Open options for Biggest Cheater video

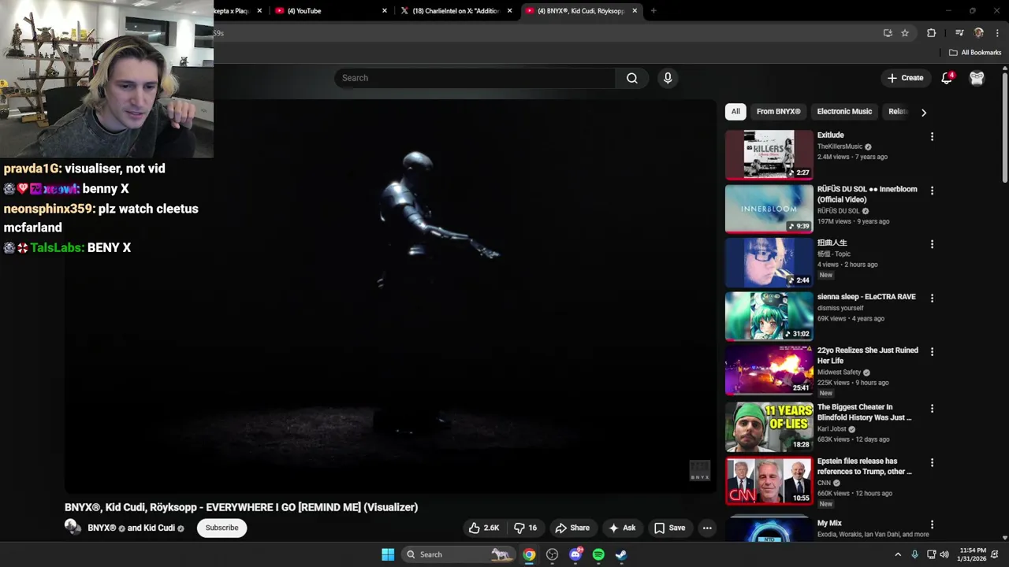click(x=932, y=409)
